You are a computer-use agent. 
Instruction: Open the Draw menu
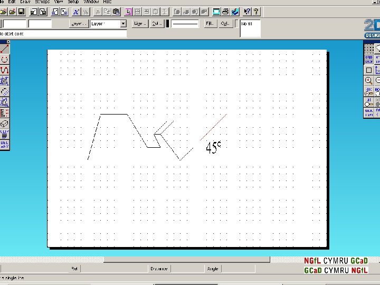25,2
